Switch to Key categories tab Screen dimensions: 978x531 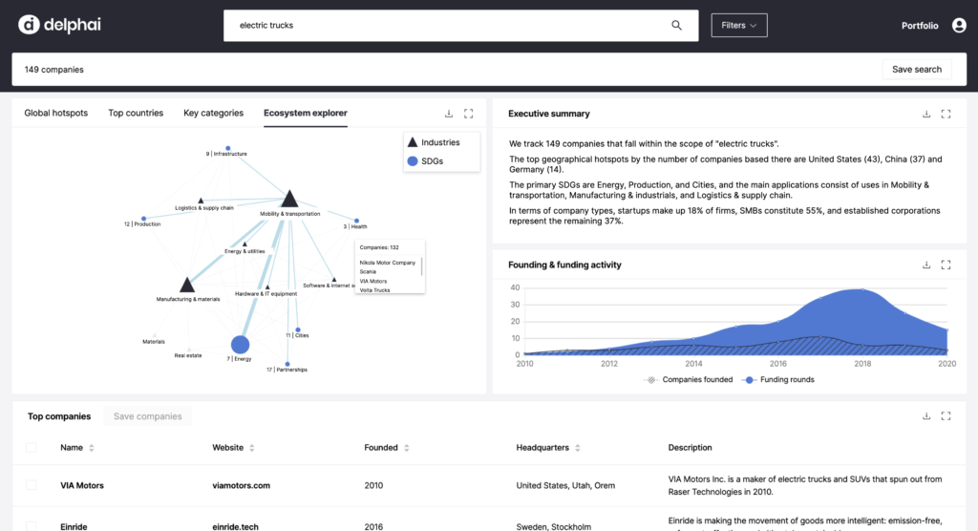click(213, 113)
